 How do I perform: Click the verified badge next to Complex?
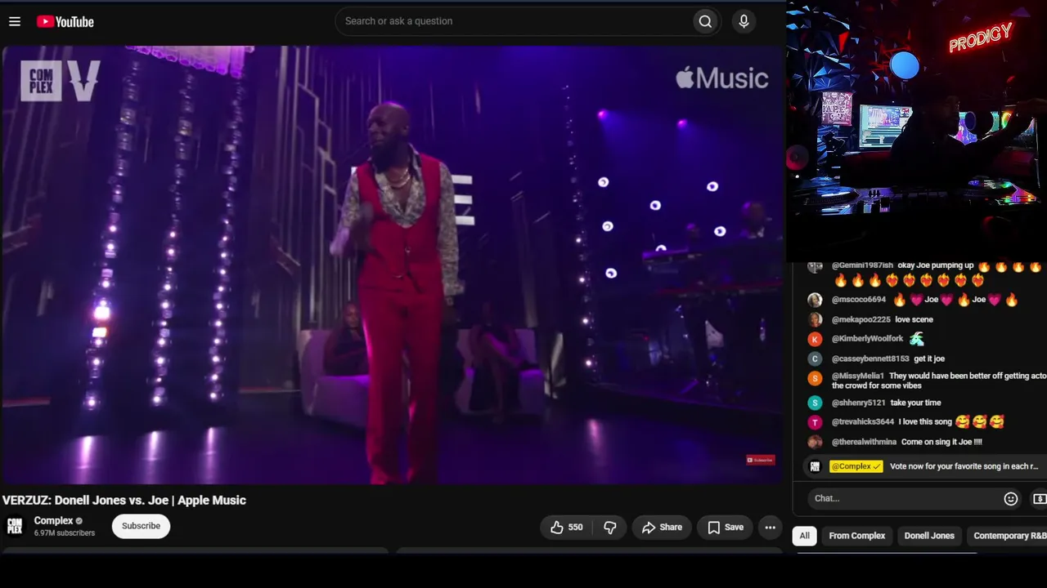pos(79,521)
